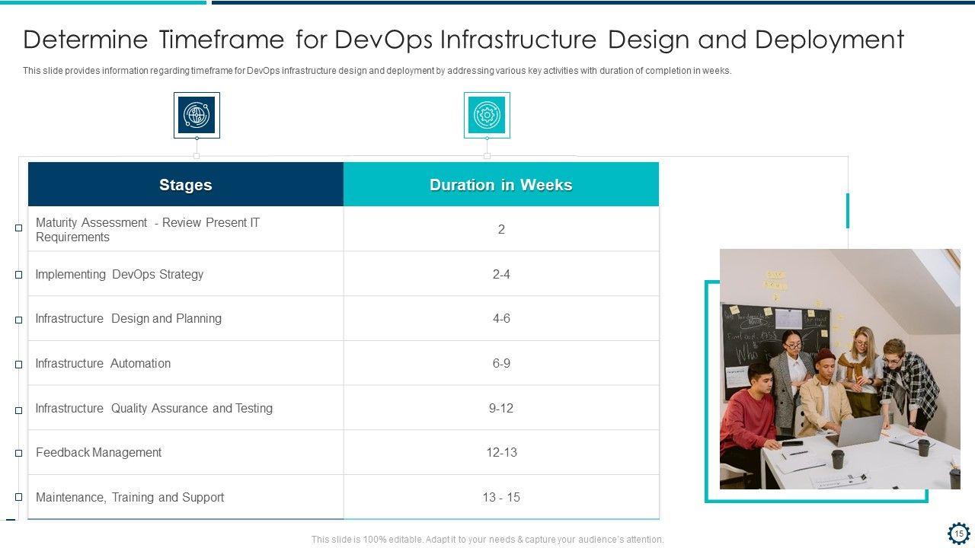Image resolution: width=975 pixels, height=548 pixels.
Task: Click the "12-13" weeks duration cell
Action: [x=501, y=452]
